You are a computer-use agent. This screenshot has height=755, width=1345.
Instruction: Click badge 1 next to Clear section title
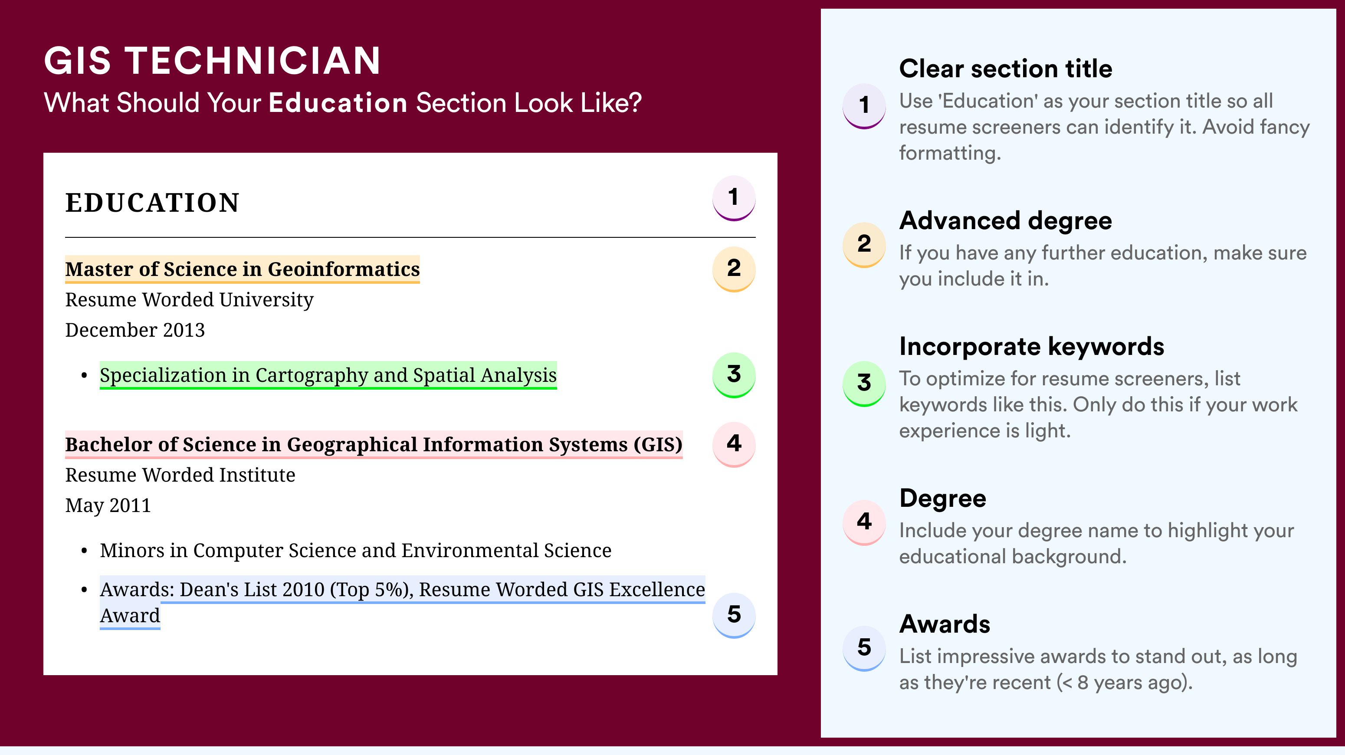[x=864, y=105]
